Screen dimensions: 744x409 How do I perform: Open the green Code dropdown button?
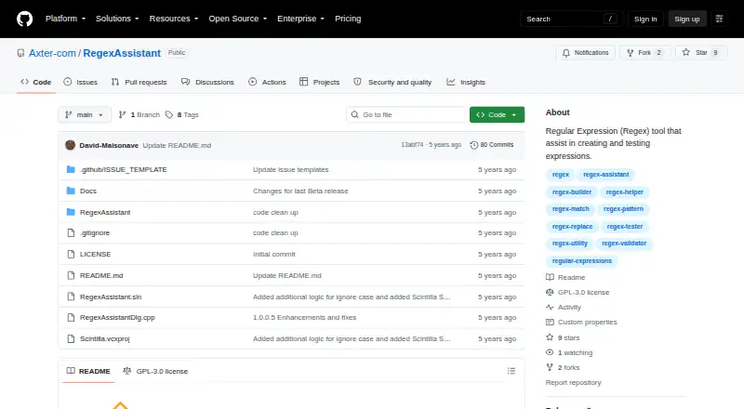[497, 115]
